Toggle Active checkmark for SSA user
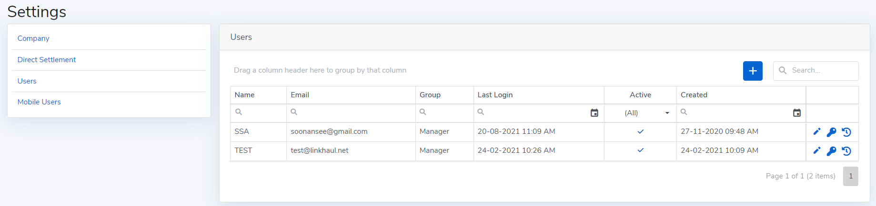This screenshot has width=876, height=206. point(640,131)
